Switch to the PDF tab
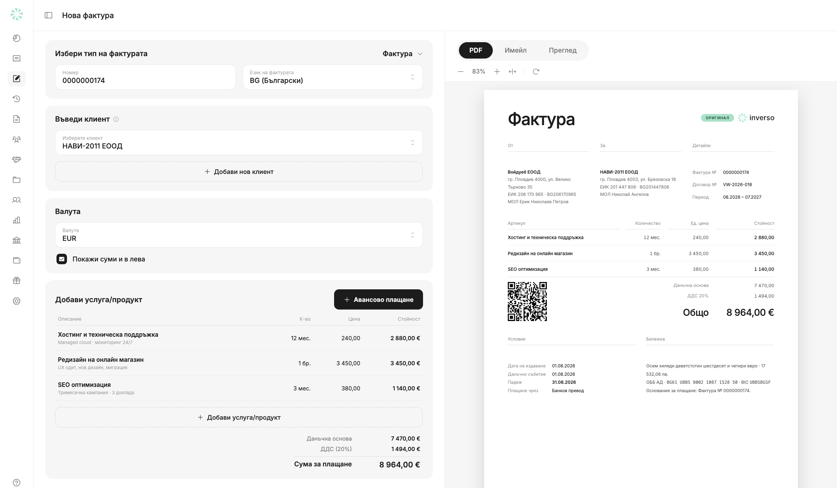 (x=476, y=50)
